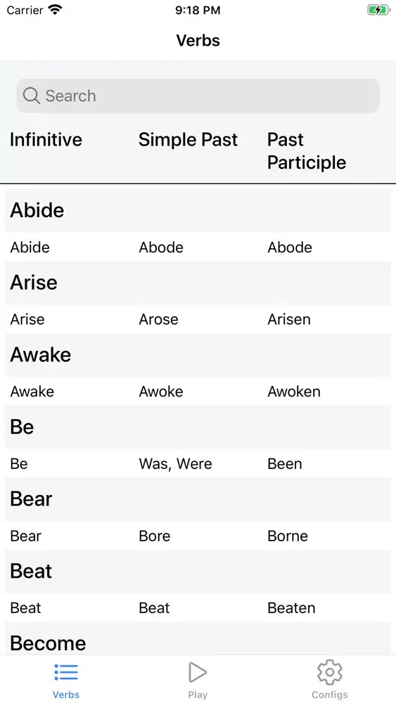The height and width of the screenshot is (703, 396).
Task: Open the Configs gear icon tab
Action: [330, 672]
